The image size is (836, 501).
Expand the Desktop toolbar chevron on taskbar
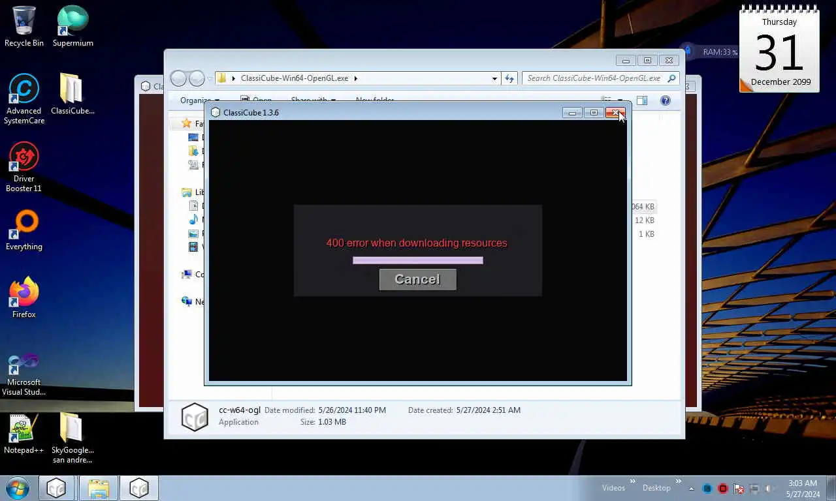point(679,482)
